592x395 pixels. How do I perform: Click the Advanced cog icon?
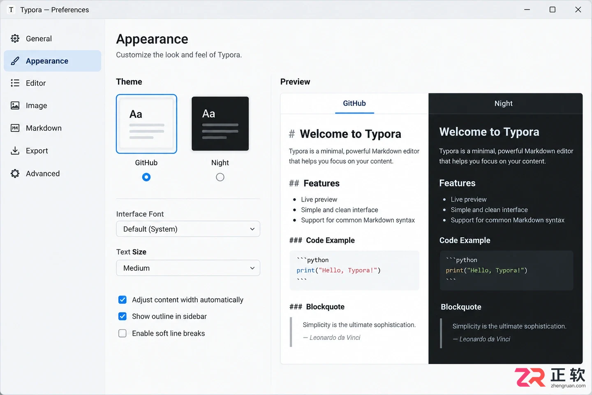click(15, 174)
